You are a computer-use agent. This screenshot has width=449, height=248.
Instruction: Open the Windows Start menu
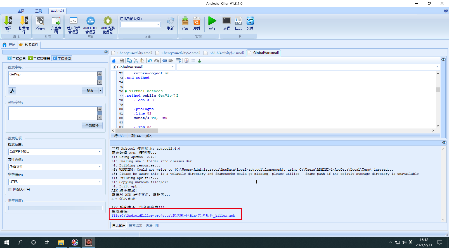pos(7,242)
